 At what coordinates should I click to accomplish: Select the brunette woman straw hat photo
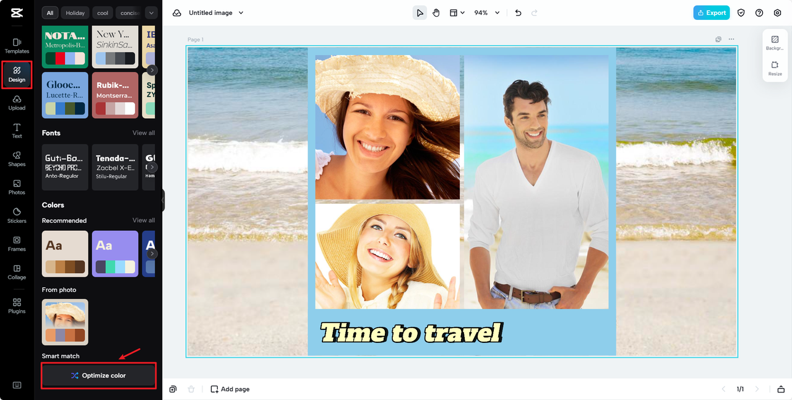point(387,127)
